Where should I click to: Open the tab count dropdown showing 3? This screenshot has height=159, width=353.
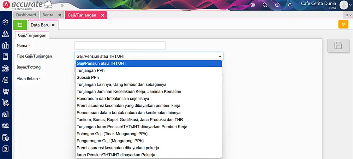click(348, 15)
